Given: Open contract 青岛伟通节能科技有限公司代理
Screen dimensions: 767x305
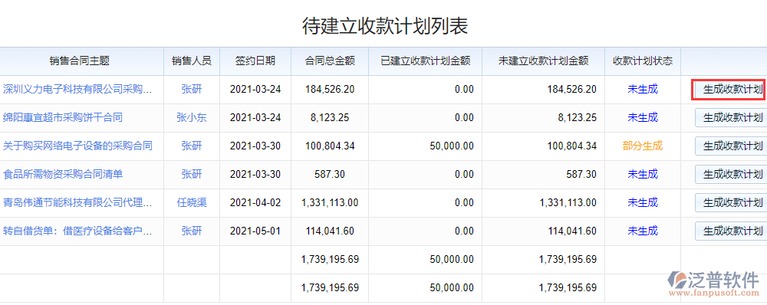Looking at the screenshot, I should [77, 203].
